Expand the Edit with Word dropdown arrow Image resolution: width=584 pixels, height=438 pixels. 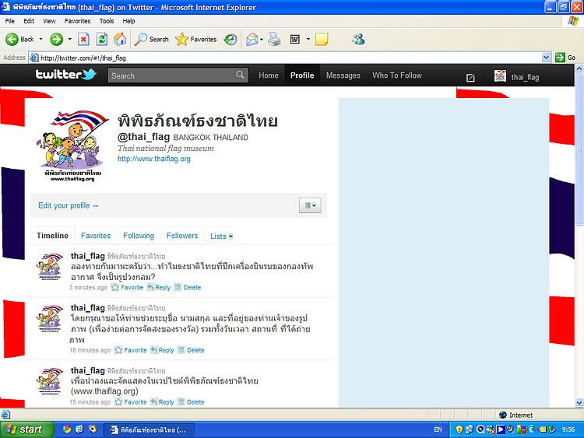tap(308, 39)
